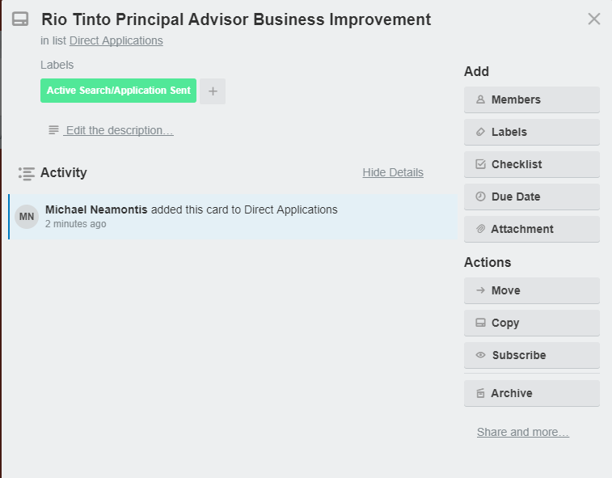This screenshot has width=612, height=478.
Task: Click the card icon beside the title
Action: pyautogui.click(x=20, y=19)
